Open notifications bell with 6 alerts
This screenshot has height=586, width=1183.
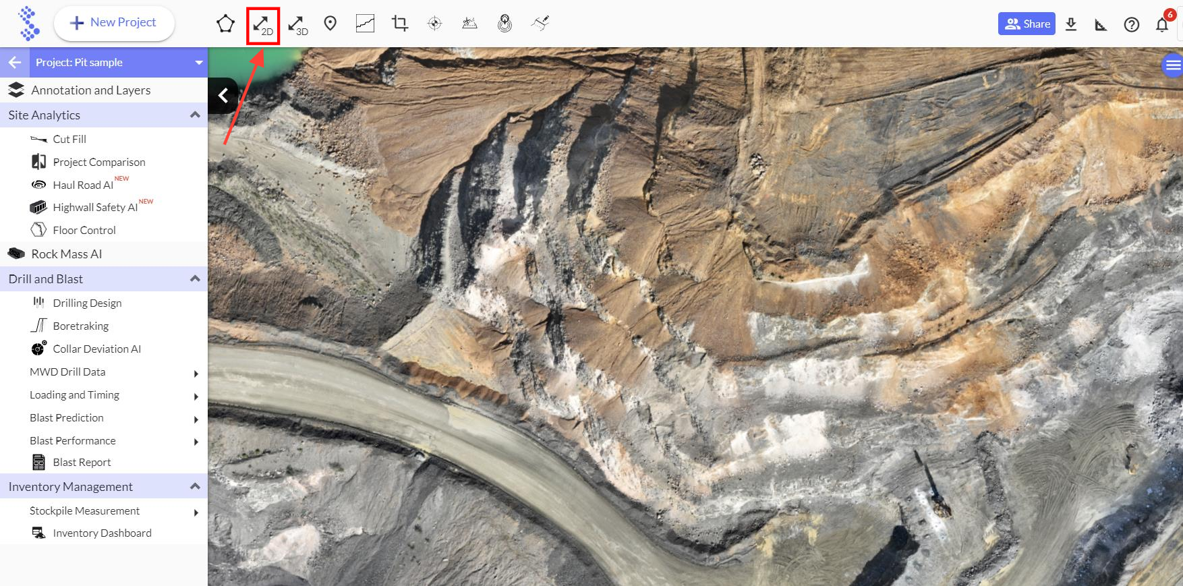(x=1161, y=25)
